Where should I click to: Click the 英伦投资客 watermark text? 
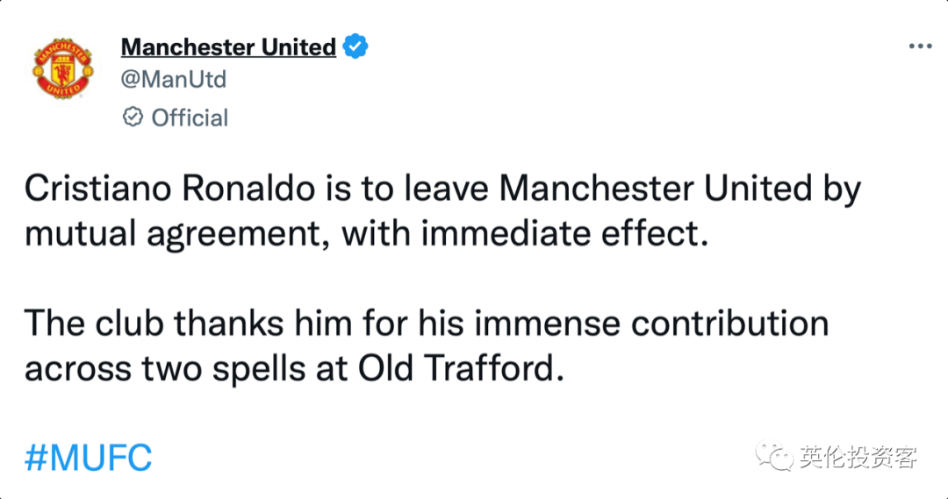click(x=858, y=457)
